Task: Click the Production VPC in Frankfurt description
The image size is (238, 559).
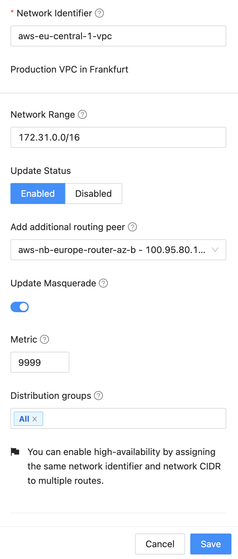Action: [69, 69]
